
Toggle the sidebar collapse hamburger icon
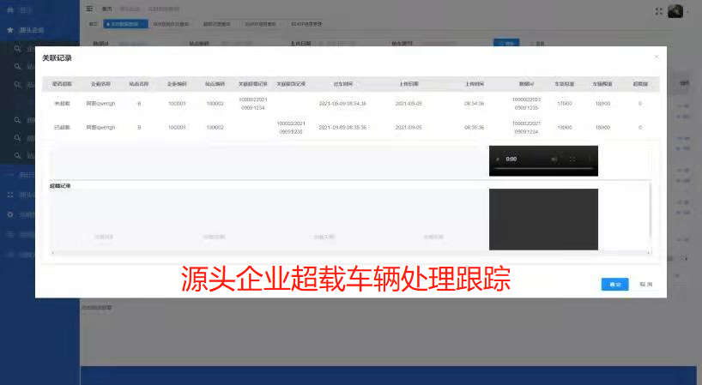(89, 9)
